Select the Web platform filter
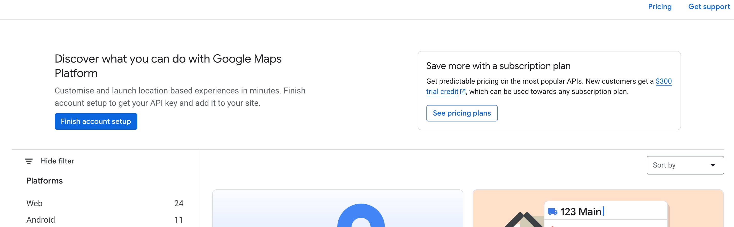734x227 pixels. [34, 203]
